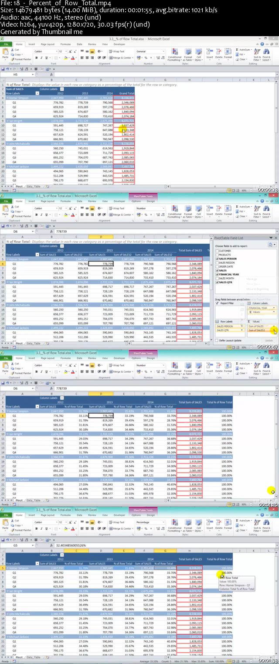Click Sort & Filter in the 00:01:10 frame

(257, 368)
